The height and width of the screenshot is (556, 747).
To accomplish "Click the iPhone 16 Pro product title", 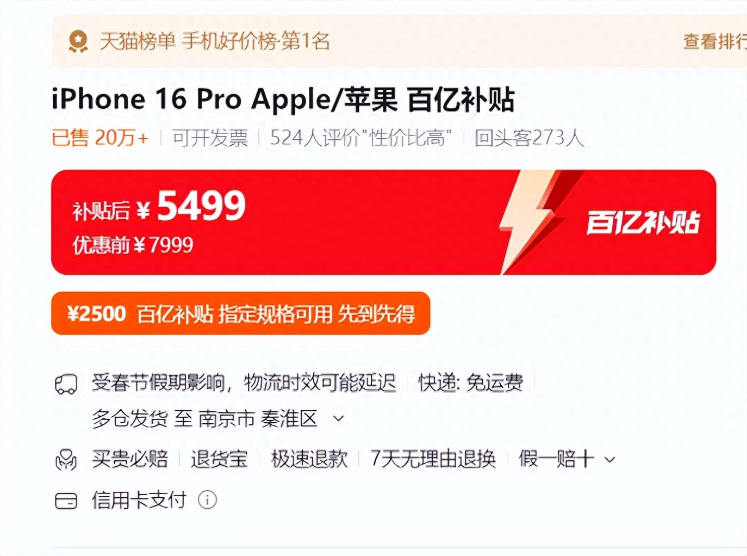I will tap(283, 100).
